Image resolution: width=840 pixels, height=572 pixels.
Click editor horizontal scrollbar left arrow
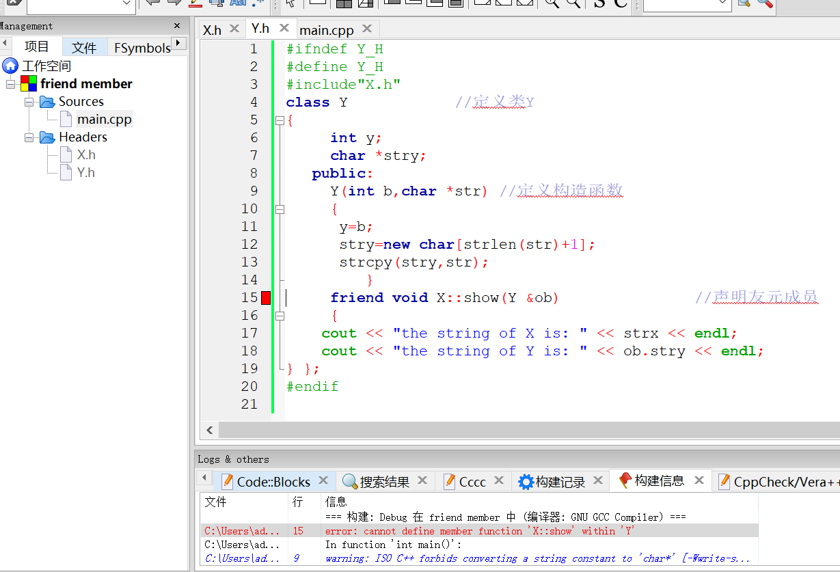coord(210,430)
